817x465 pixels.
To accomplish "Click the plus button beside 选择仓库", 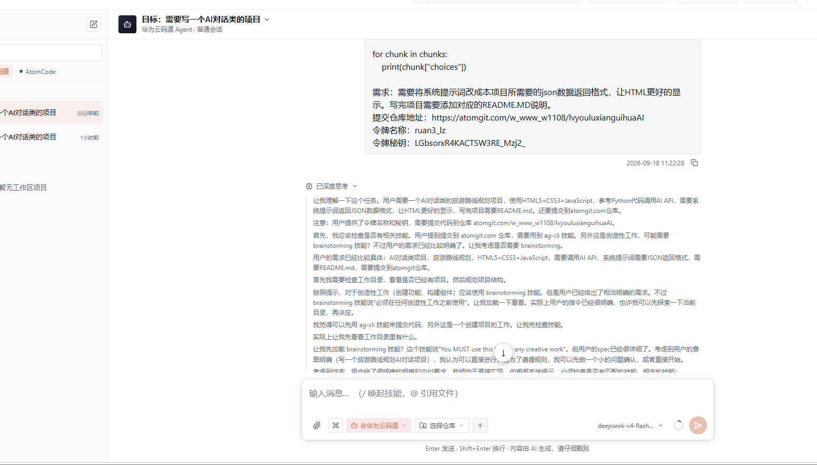I will click(x=480, y=425).
